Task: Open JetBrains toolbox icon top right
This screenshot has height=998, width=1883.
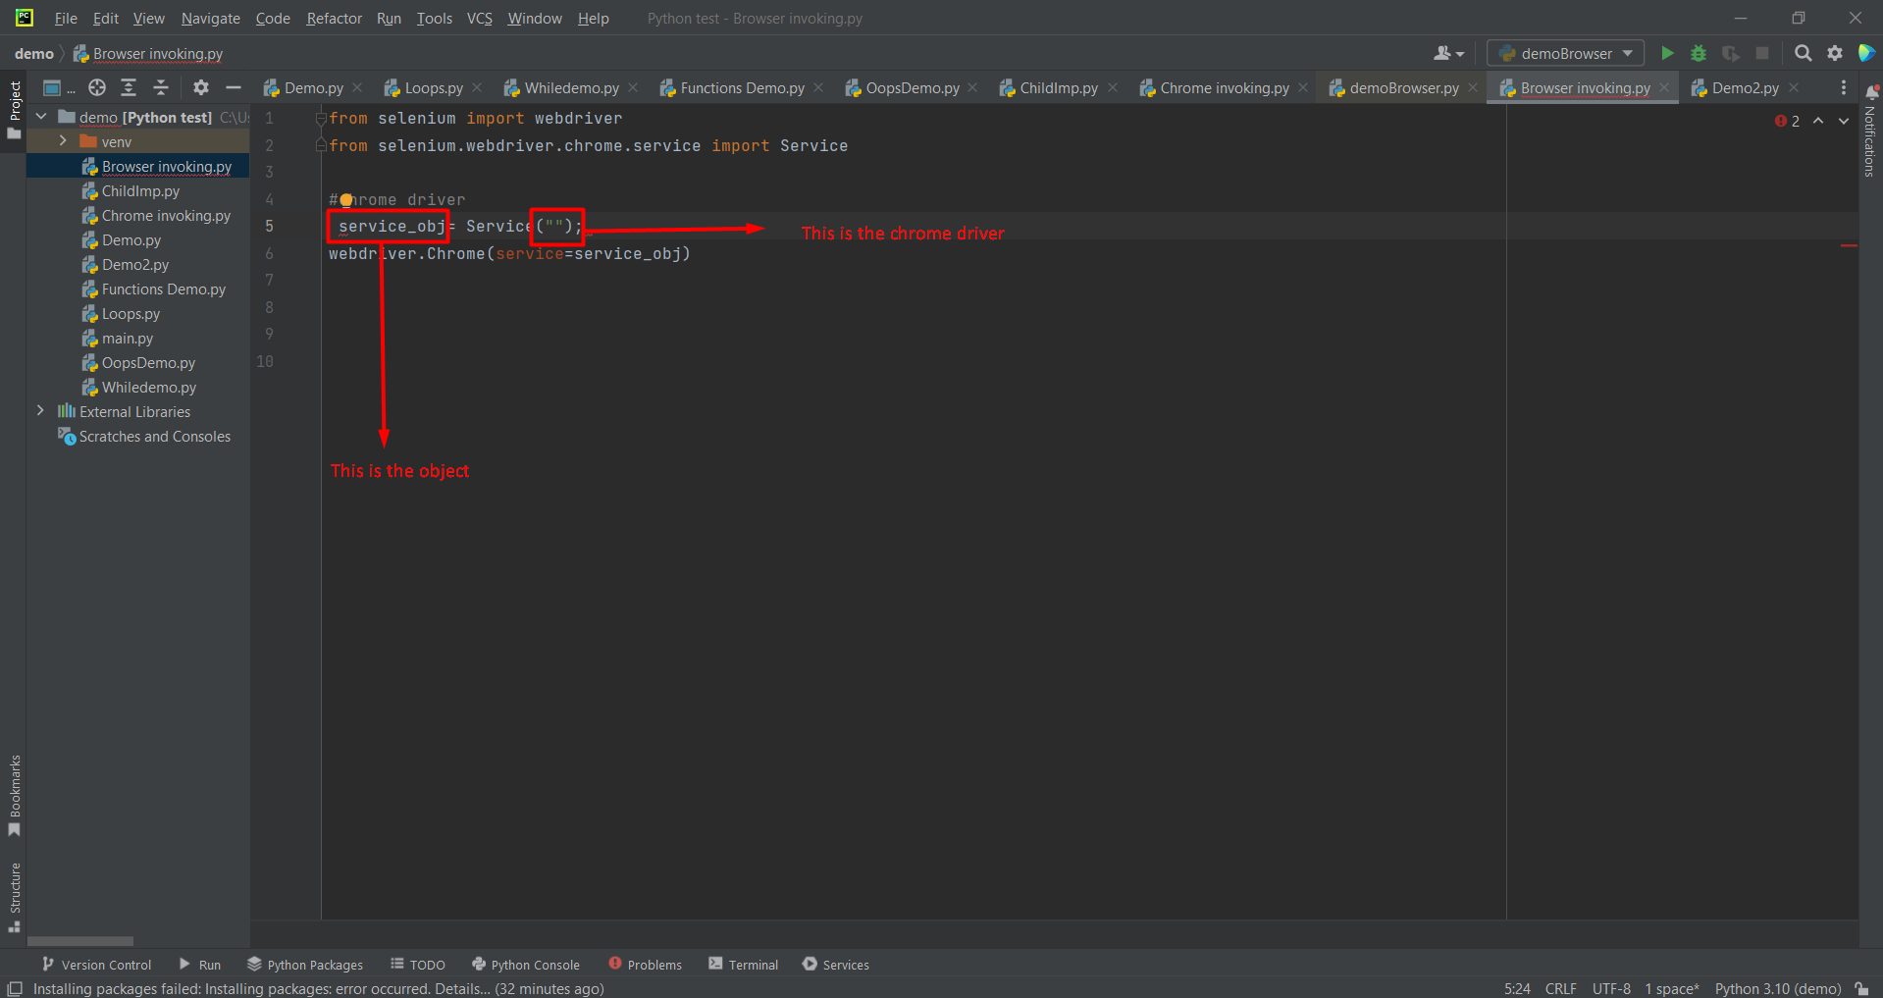Action: [1866, 53]
